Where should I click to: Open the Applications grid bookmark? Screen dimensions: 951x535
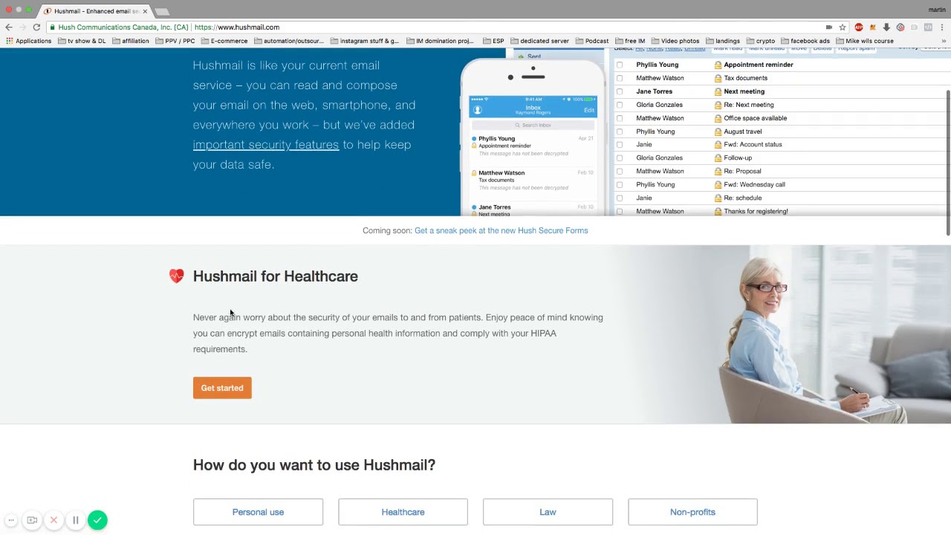click(x=29, y=41)
